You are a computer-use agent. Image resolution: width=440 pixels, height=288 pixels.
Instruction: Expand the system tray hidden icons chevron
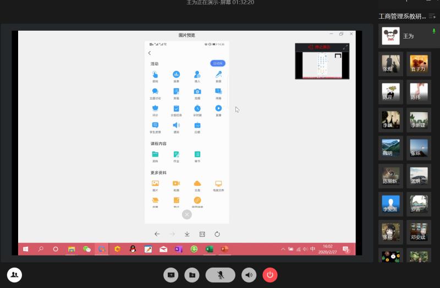coord(283,249)
